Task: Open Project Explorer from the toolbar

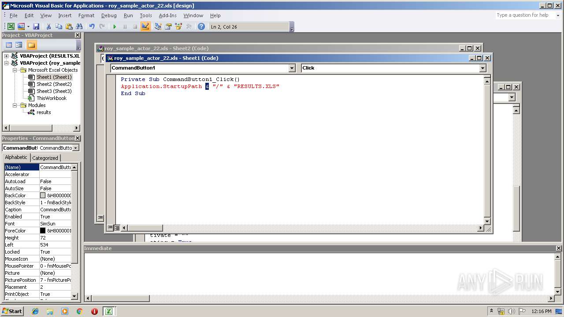Action: pyautogui.click(x=158, y=27)
